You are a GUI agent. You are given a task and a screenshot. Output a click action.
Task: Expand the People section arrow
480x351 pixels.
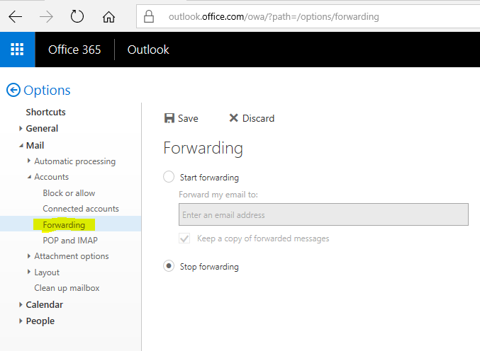[21, 321]
